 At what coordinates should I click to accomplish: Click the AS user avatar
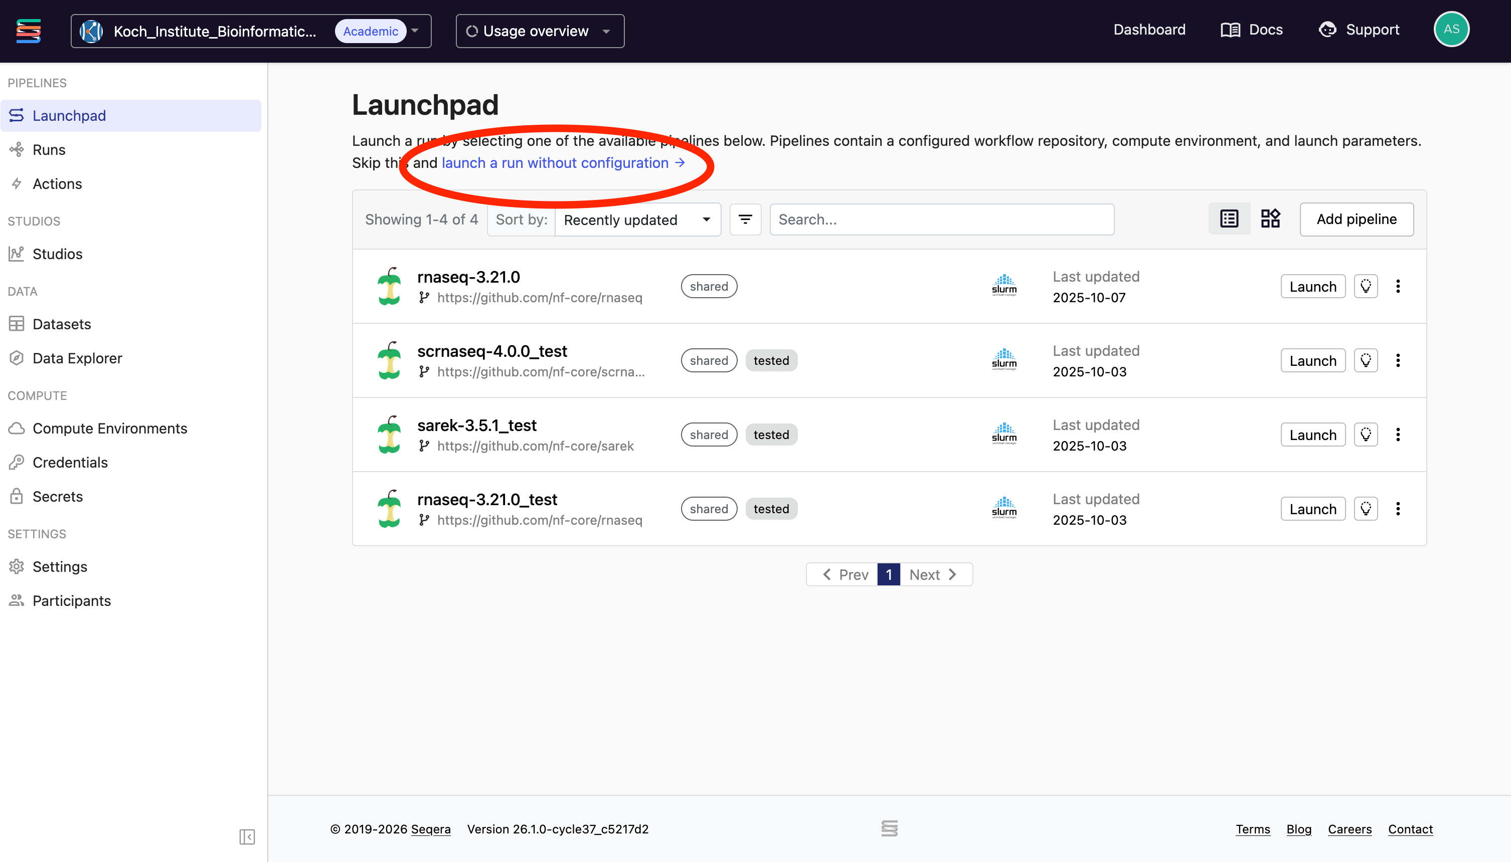point(1451,30)
